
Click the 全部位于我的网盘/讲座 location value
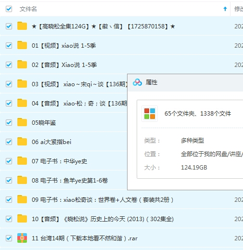pos(212,154)
